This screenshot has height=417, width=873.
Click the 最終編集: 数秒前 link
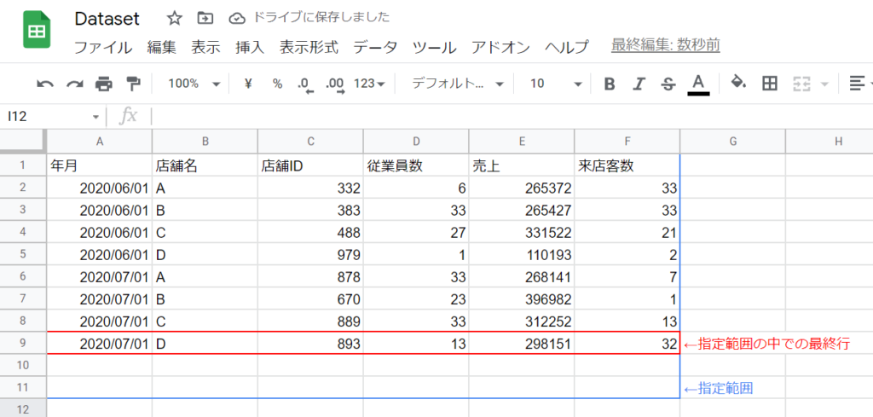tap(665, 45)
